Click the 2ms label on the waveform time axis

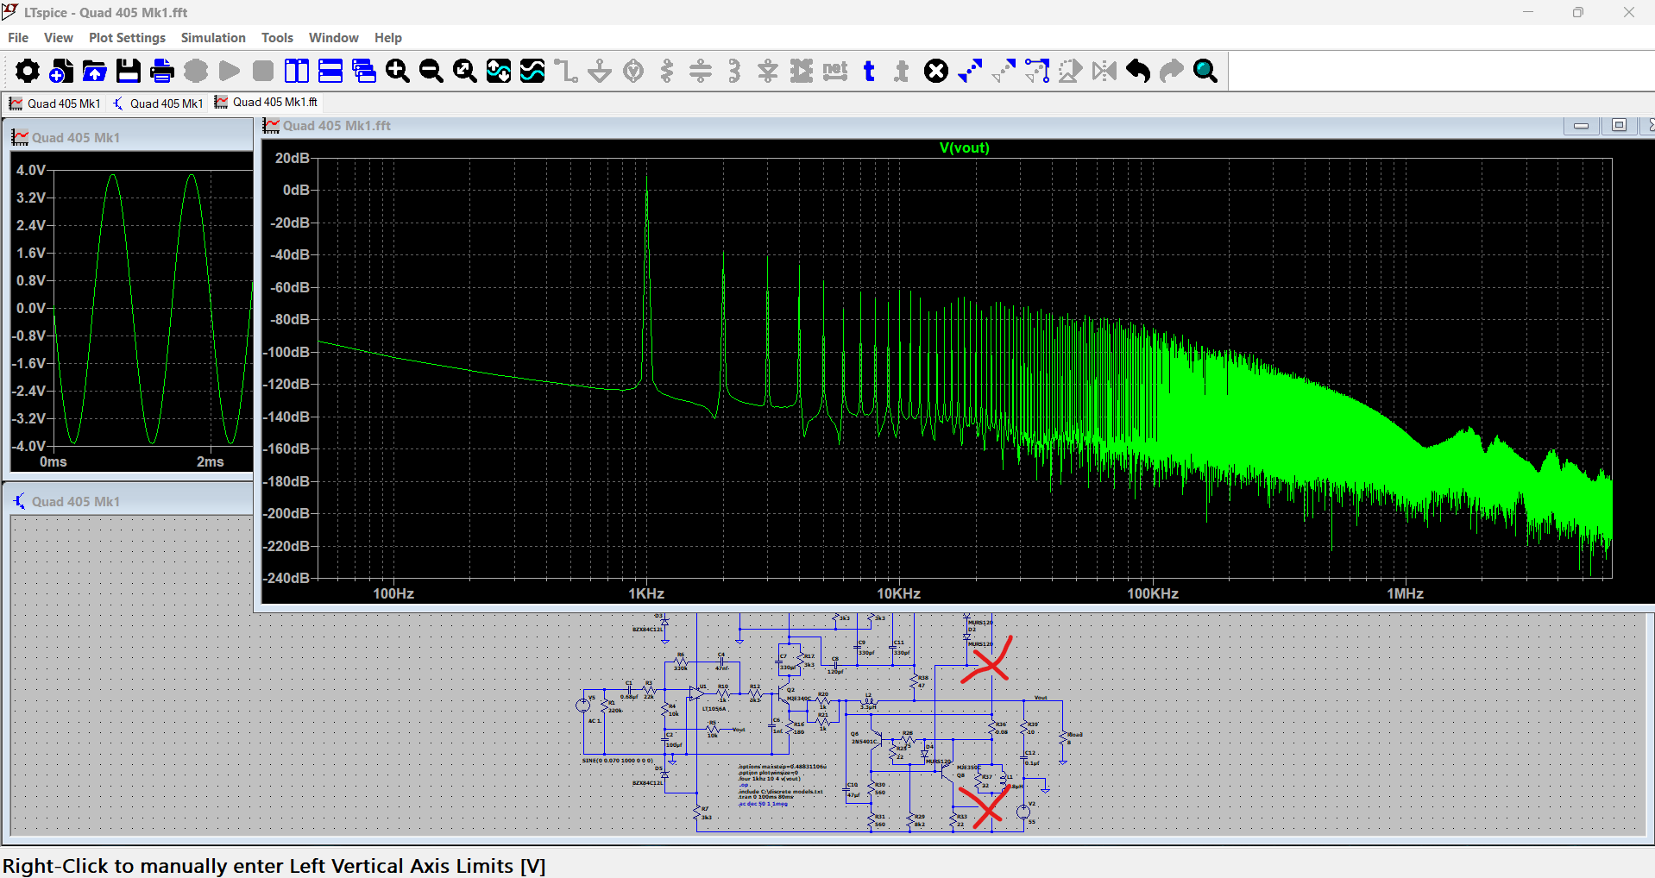click(211, 462)
